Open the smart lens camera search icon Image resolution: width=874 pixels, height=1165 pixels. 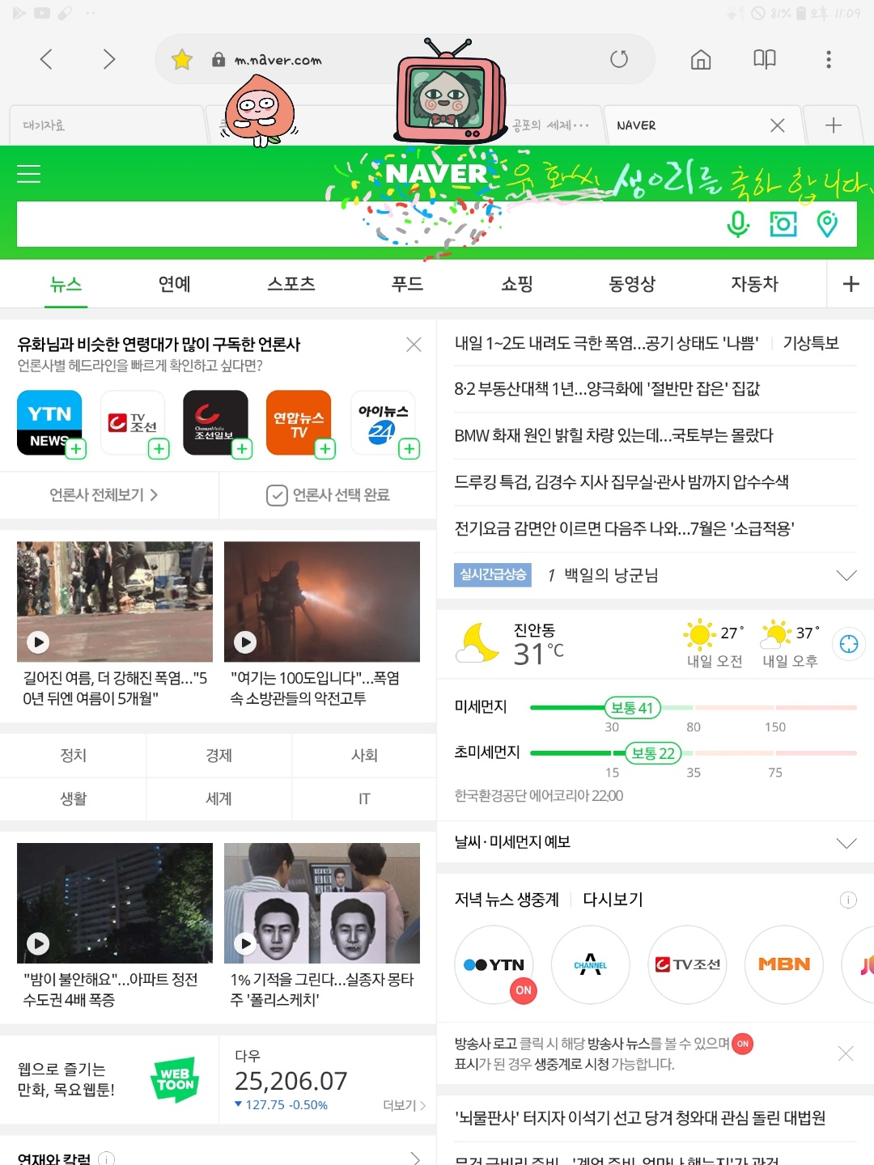[x=783, y=224]
